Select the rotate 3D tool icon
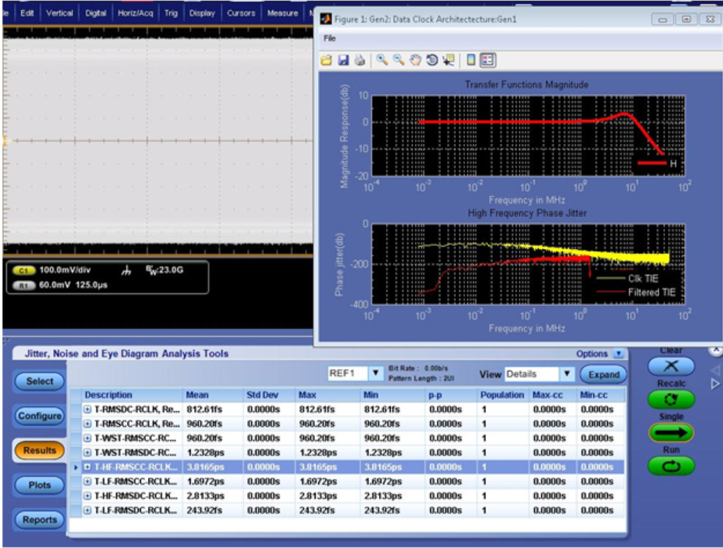Image resolution: width=723 pixels, height=548 pixels. [432, 60]
